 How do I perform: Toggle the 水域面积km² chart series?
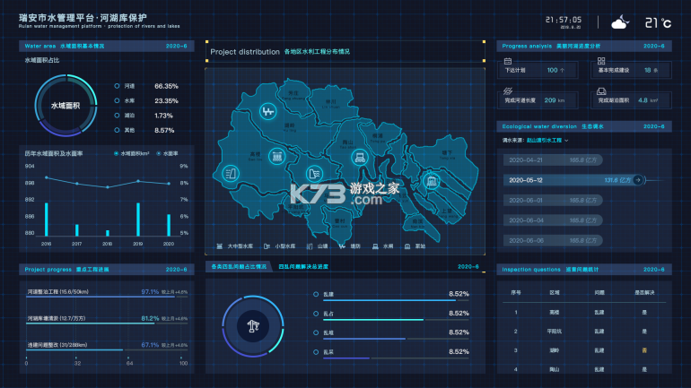tap(131, 153)
